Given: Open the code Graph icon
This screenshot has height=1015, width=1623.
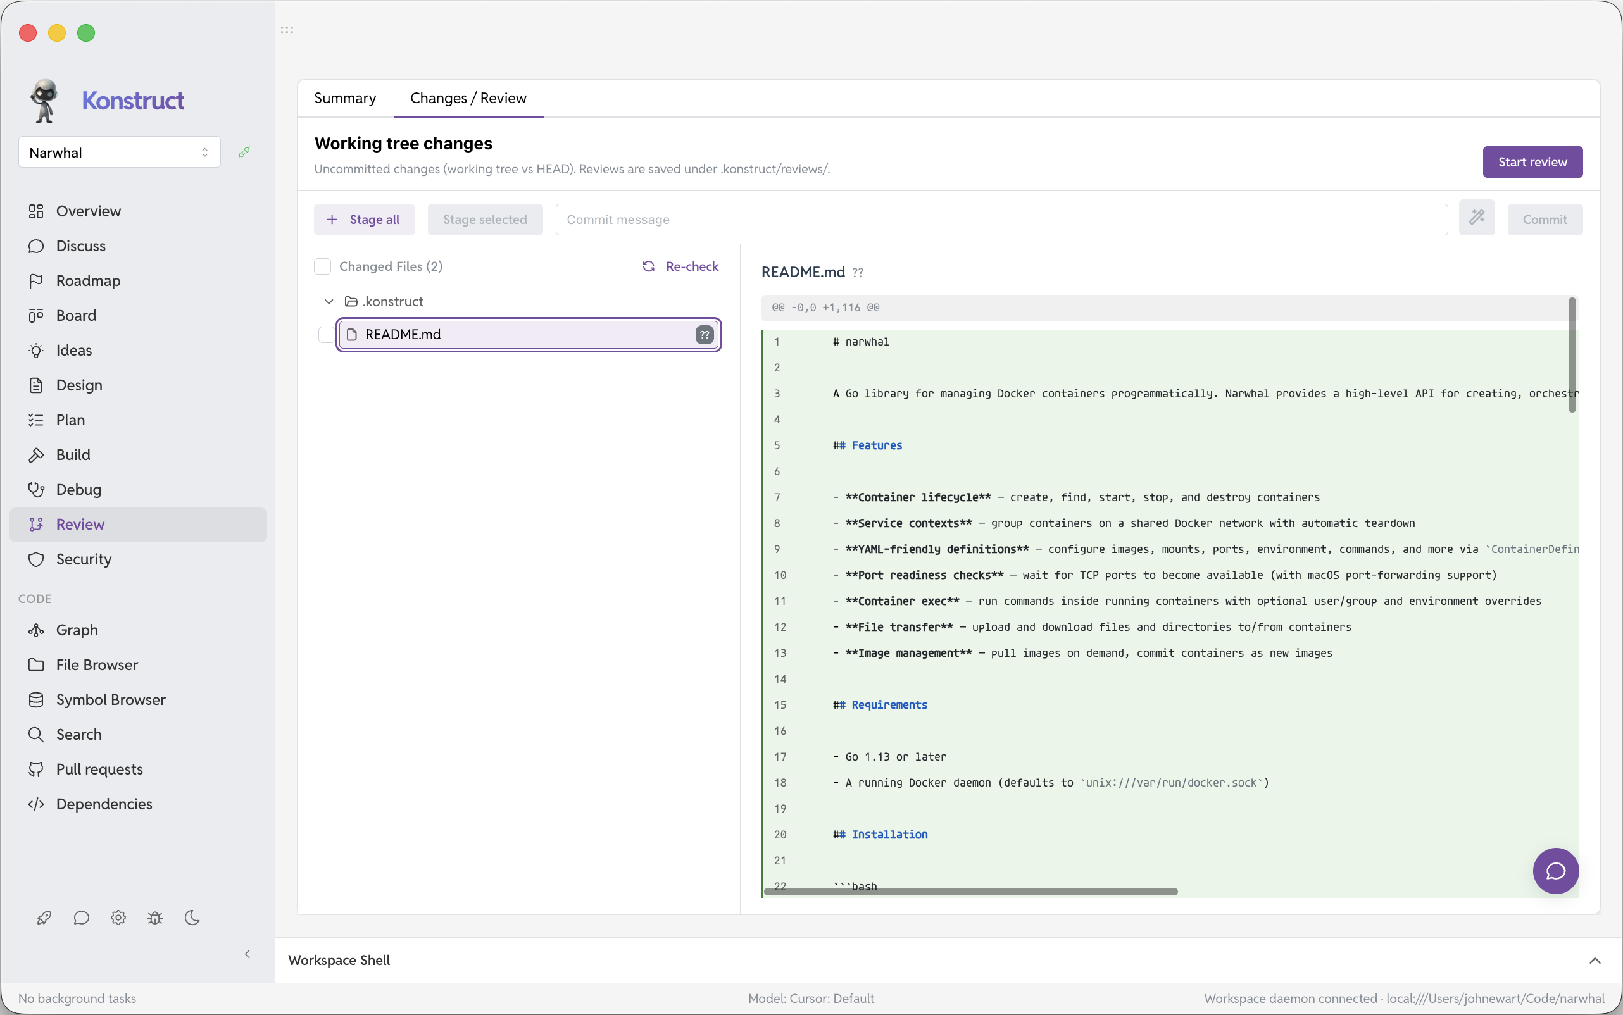Looking at the screenshot, I should pyautogui.click(x=36, y=630).
